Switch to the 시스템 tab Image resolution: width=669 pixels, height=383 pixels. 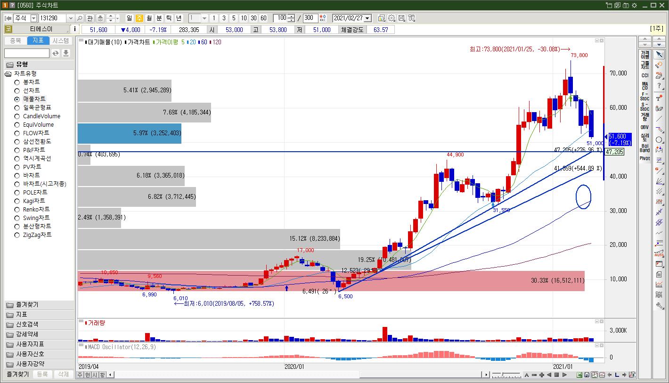(61, 41)
